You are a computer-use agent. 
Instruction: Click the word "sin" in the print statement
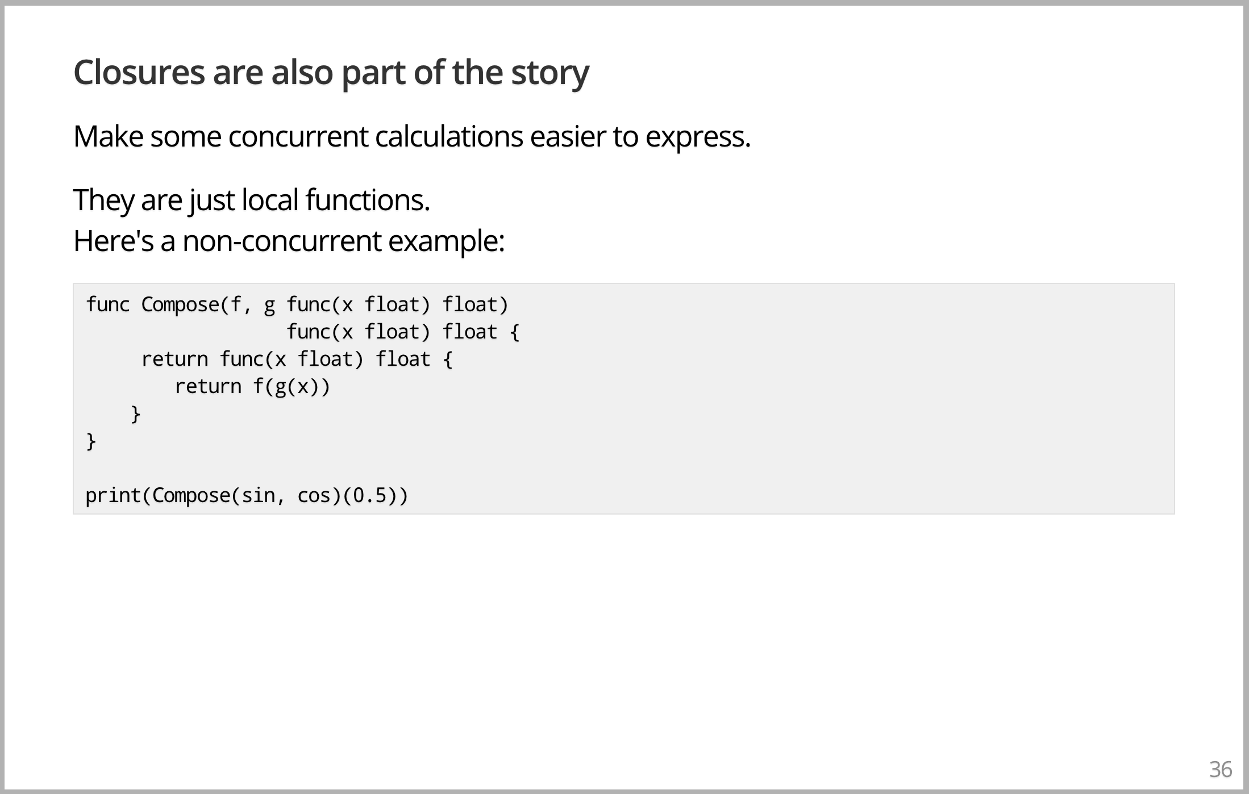pyautogui.click(x=258, y=496)
